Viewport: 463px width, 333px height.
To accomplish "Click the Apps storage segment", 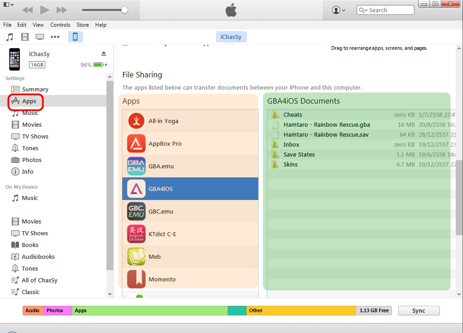I will [150, 310].
